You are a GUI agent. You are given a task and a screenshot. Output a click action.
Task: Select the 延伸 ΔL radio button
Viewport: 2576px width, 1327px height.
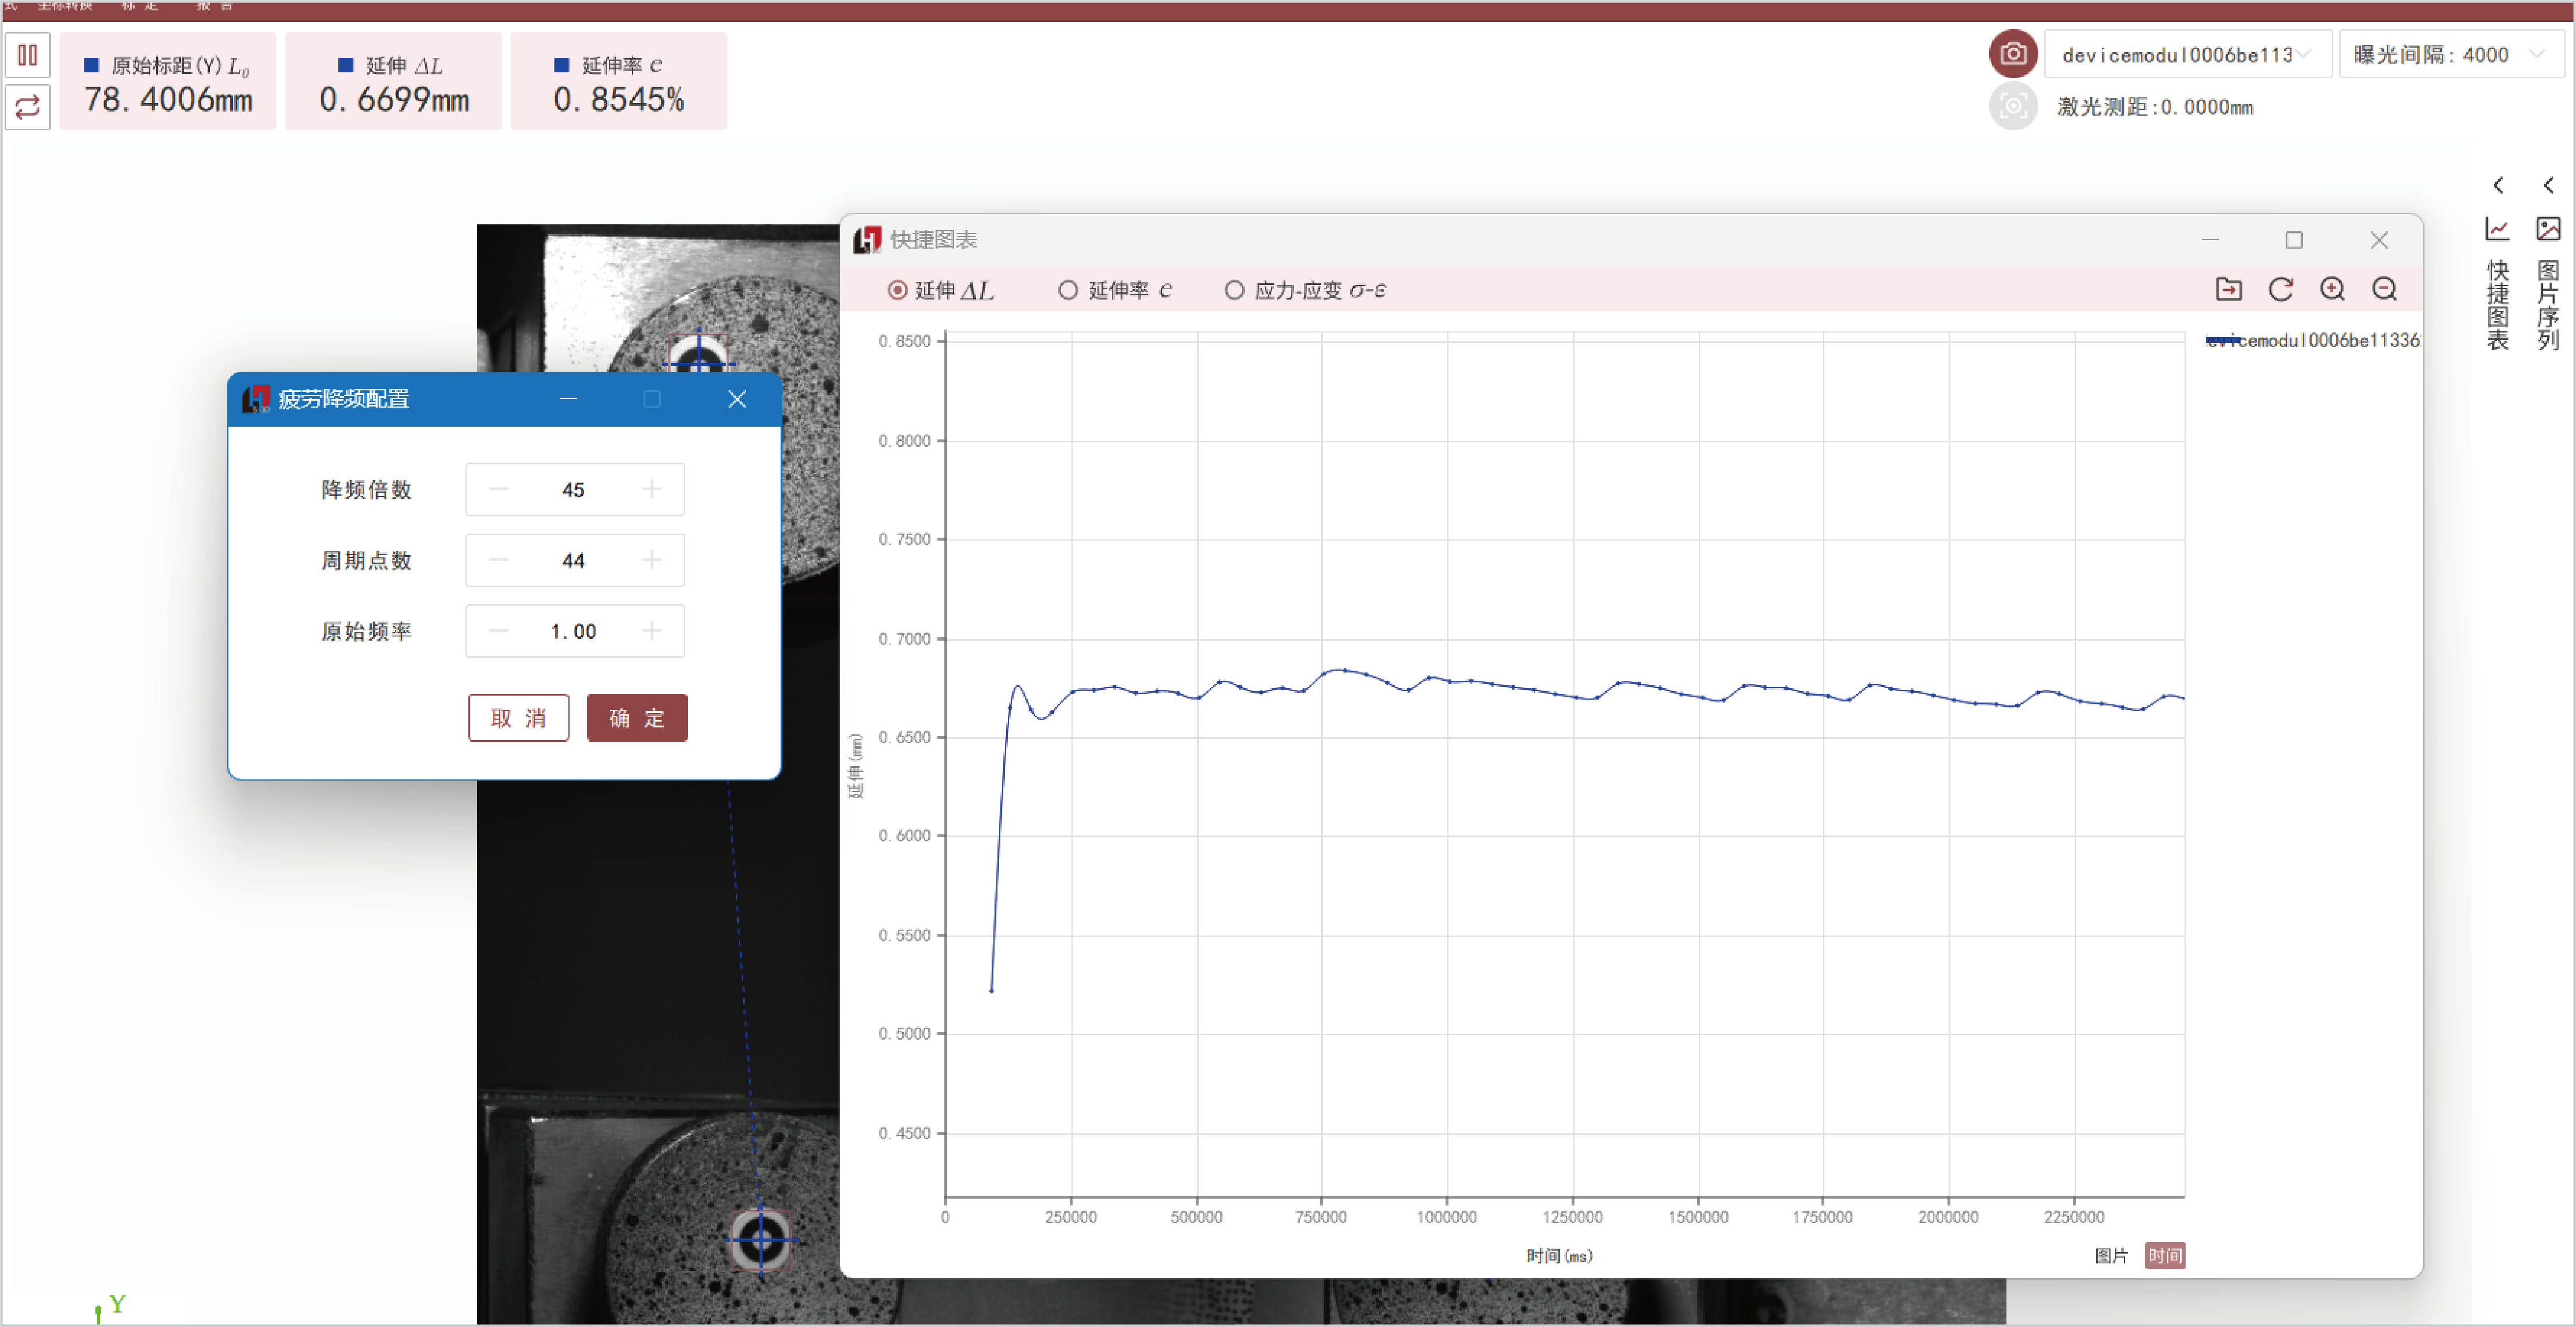898,291
